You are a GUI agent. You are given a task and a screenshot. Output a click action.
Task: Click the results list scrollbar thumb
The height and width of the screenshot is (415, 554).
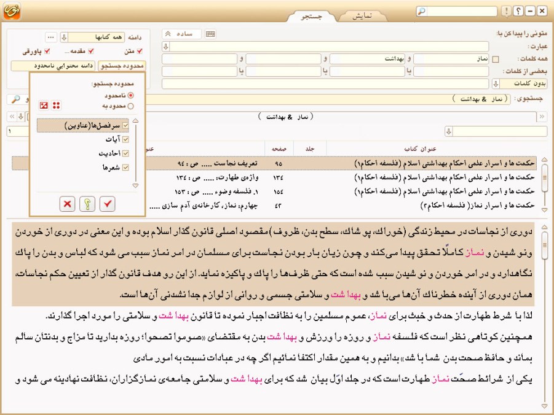click(544, 177)
